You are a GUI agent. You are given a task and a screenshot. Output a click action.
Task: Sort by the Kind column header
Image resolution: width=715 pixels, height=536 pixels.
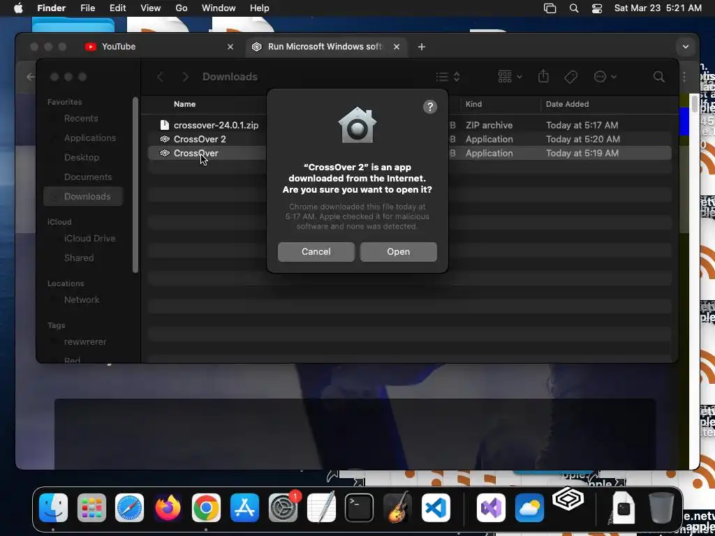473,104
